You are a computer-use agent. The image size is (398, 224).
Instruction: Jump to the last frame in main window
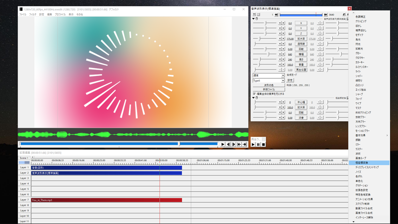tap(244, 144)
